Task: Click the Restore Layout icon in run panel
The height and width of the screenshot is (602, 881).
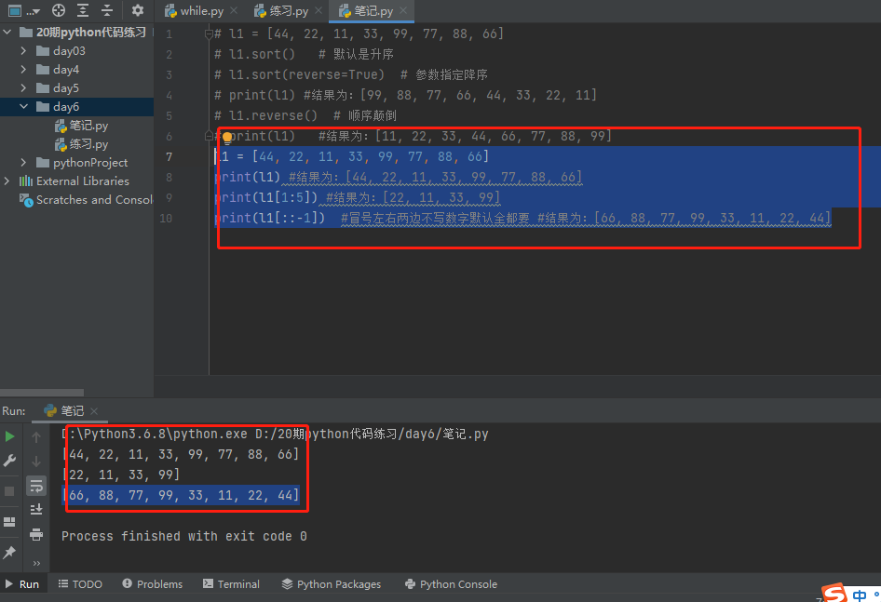Action: point(9,522)
